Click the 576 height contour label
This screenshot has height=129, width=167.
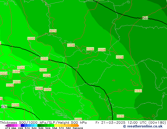(4, 107)
